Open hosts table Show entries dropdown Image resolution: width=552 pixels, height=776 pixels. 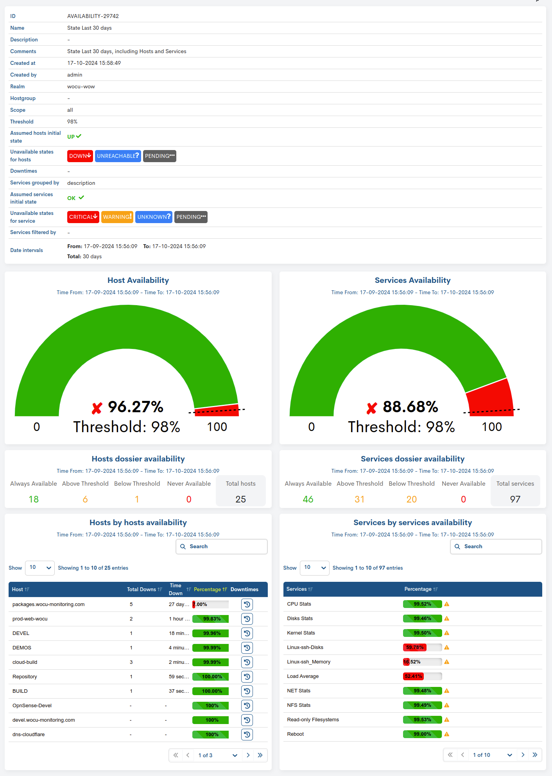40,568
